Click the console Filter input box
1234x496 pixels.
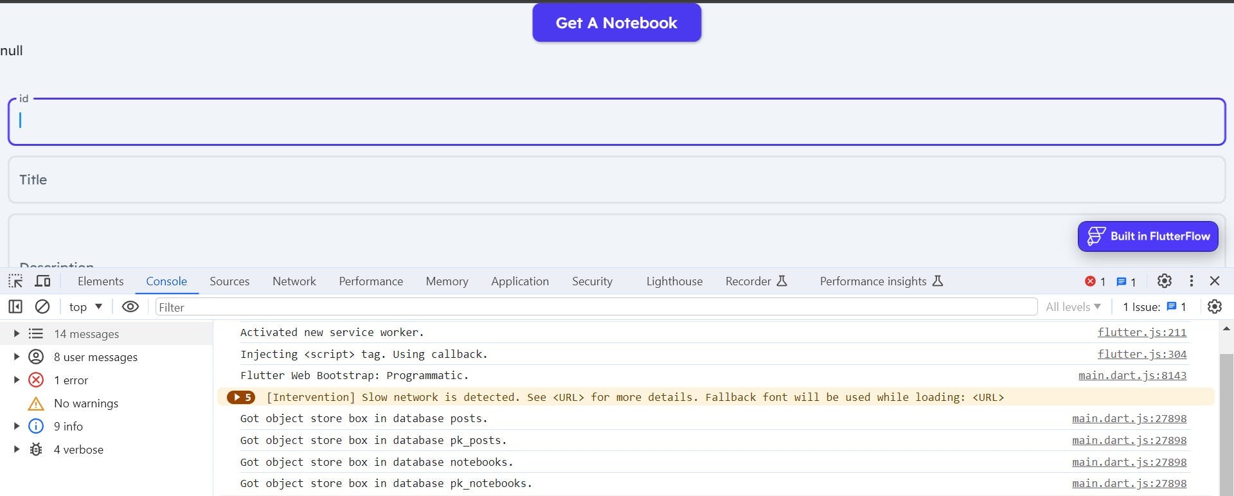click(596, 307)
